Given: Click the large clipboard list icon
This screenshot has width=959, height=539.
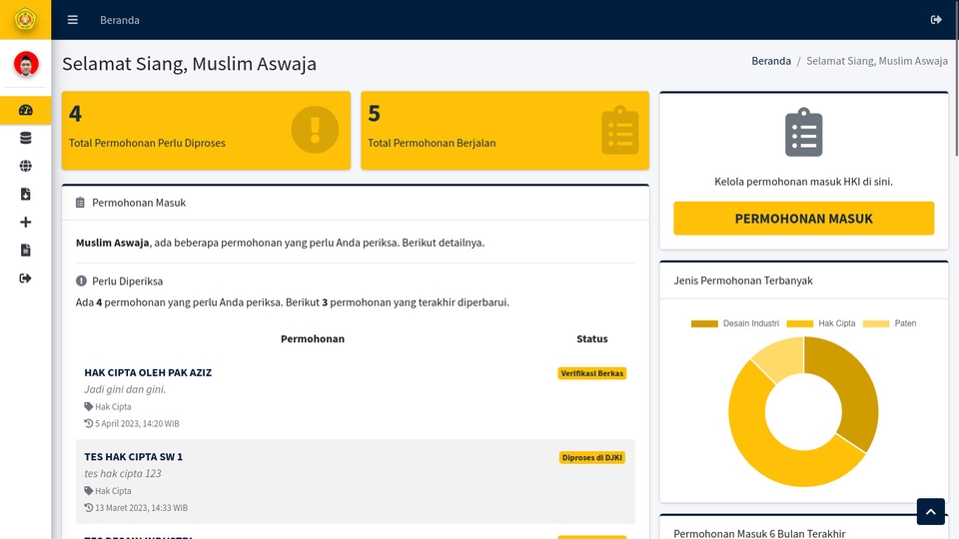Looking at the screenshot, I should (803, 133).
